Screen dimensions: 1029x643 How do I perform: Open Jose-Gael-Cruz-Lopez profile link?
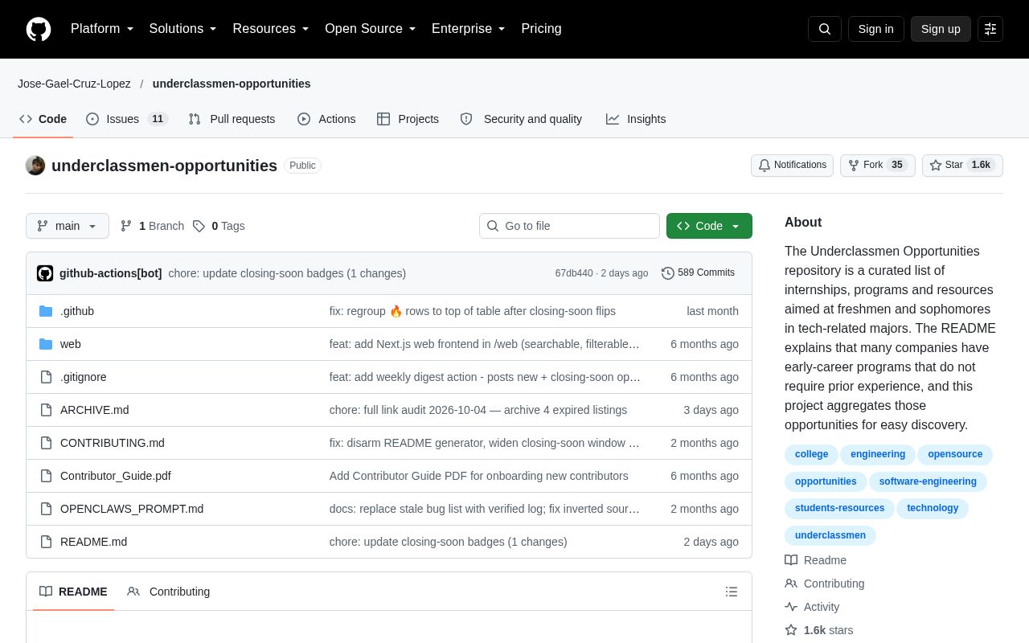[74, 84]
